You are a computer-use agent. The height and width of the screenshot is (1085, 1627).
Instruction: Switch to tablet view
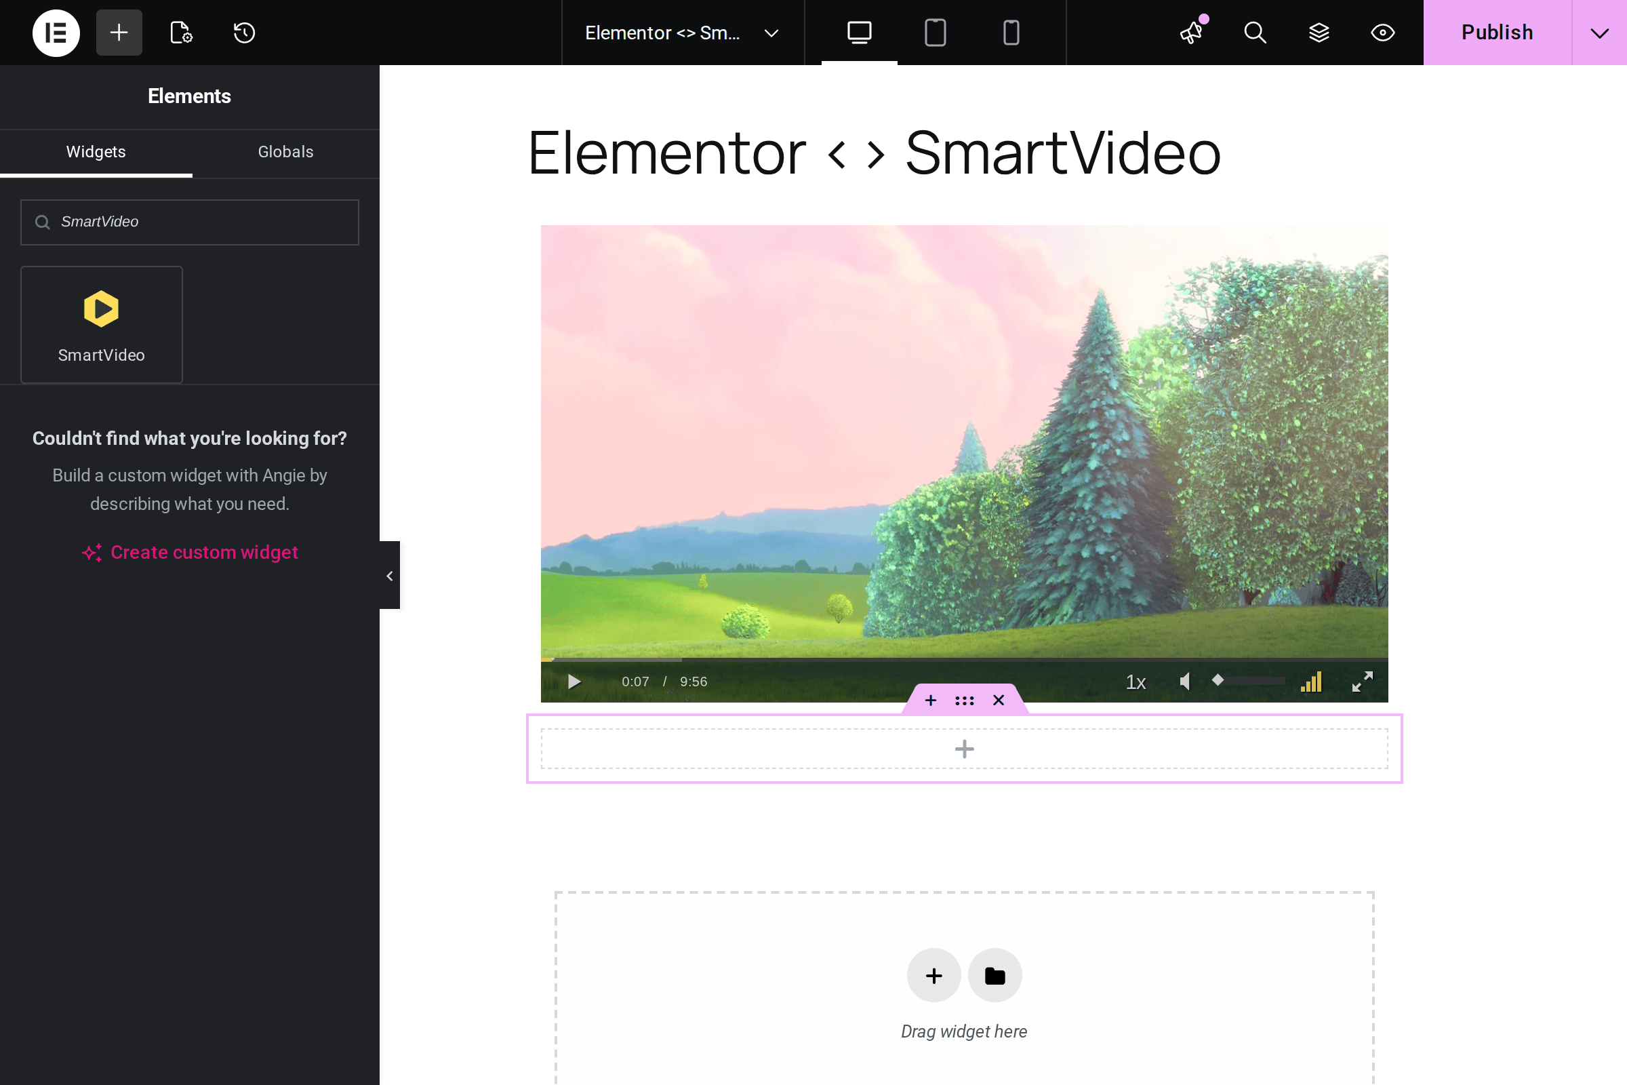click(x=936, y=33)
